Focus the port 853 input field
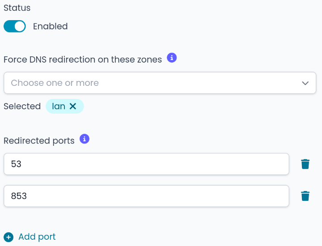322x246 pixels. pyautogui.click(x=146, y=196)
